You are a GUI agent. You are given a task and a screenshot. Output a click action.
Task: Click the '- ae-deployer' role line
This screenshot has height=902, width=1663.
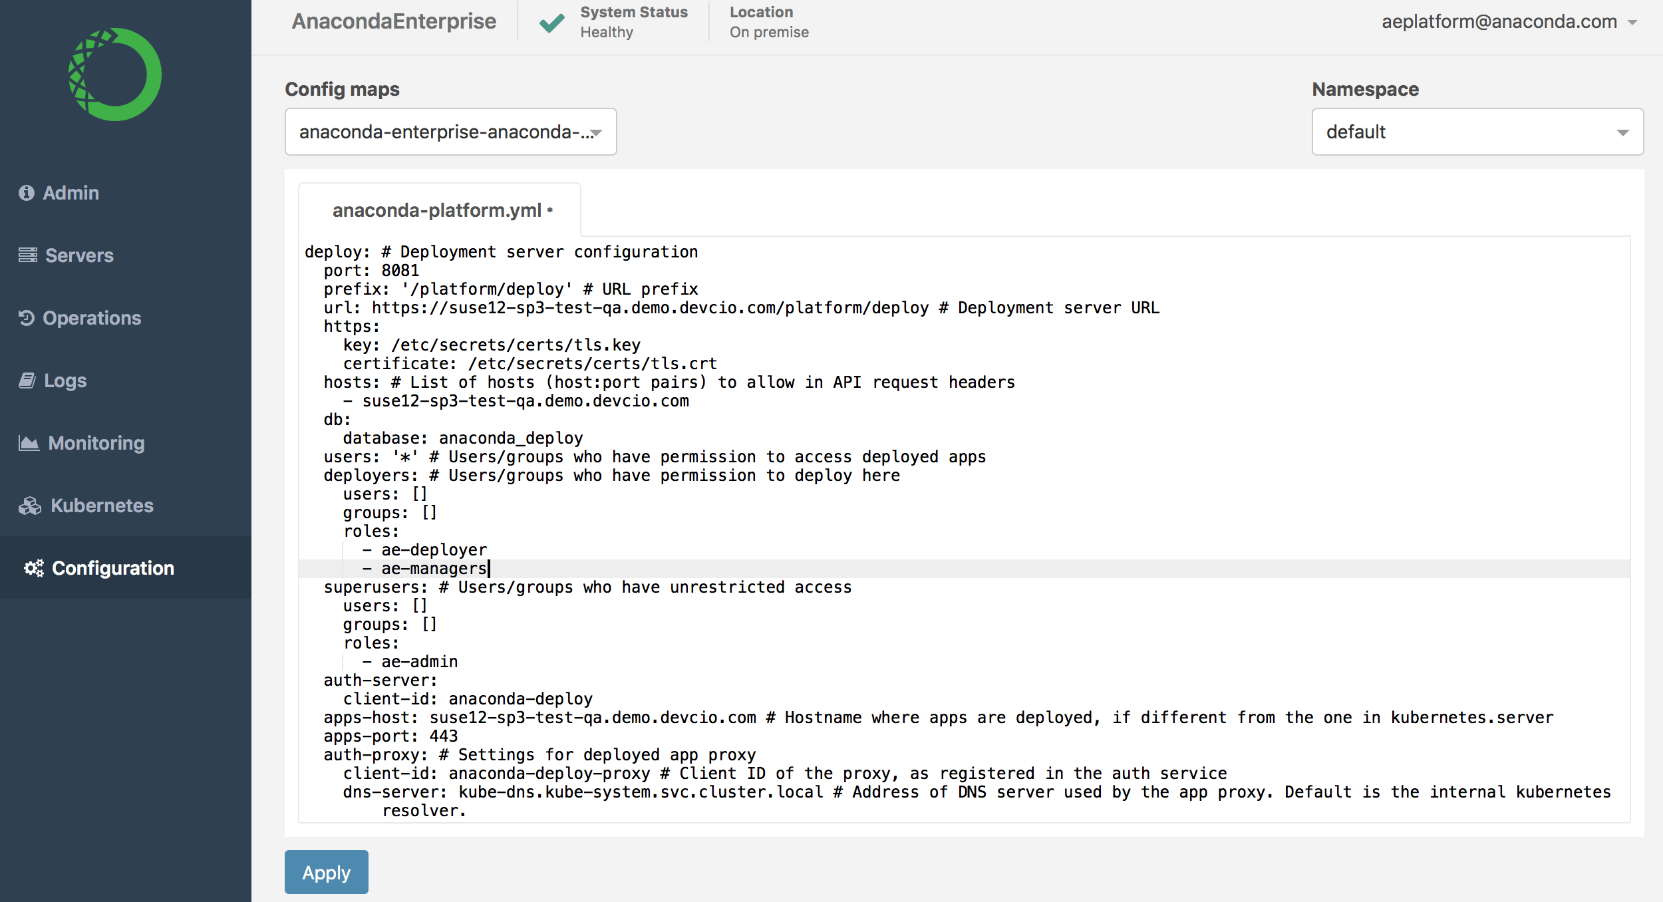click(x=424, y=550)
